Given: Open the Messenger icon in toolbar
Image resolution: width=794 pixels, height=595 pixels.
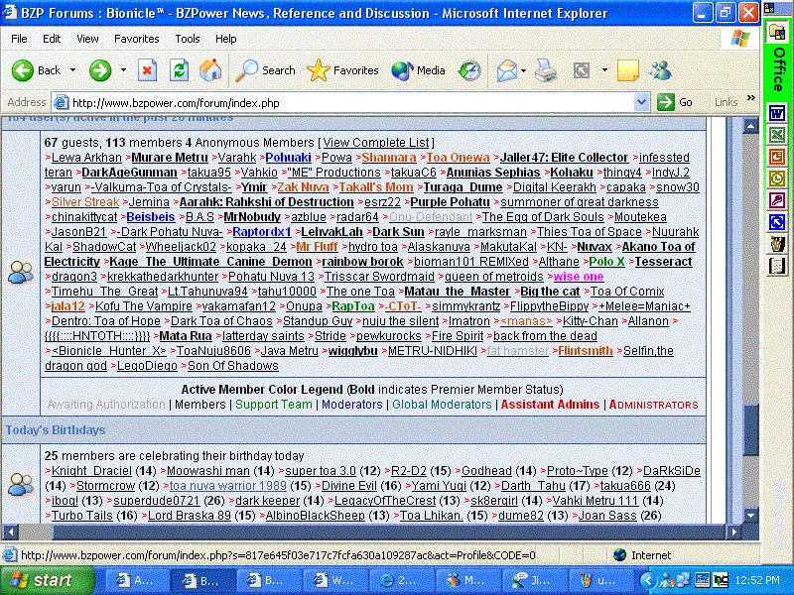Looking at the screenshot, I should click(660, 70).
